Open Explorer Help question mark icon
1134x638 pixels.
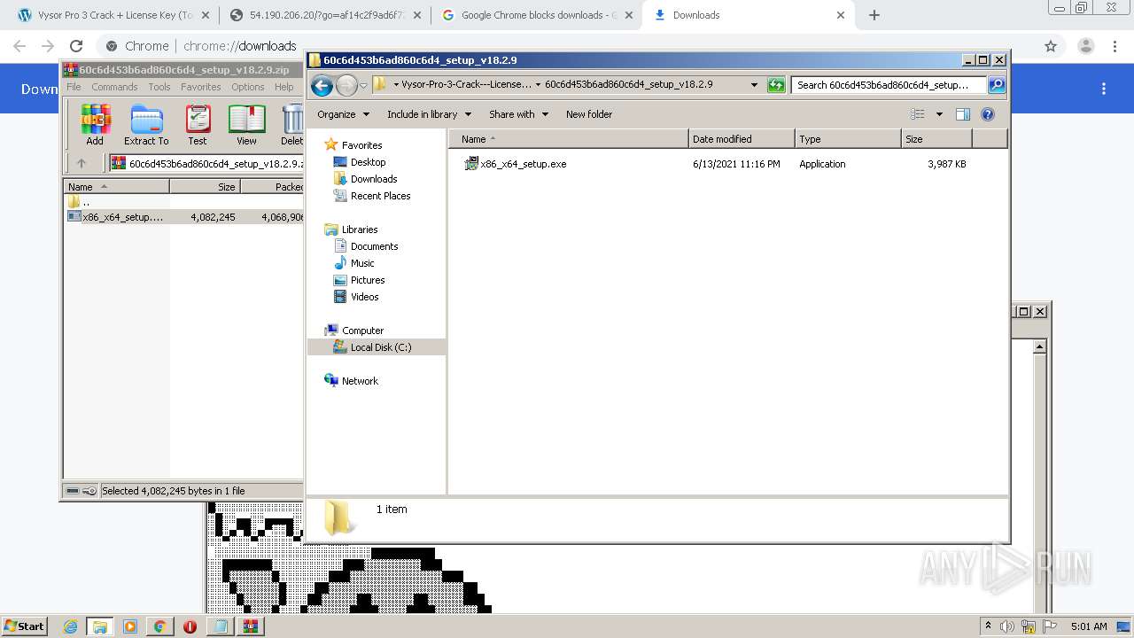(x=988, y=114)
